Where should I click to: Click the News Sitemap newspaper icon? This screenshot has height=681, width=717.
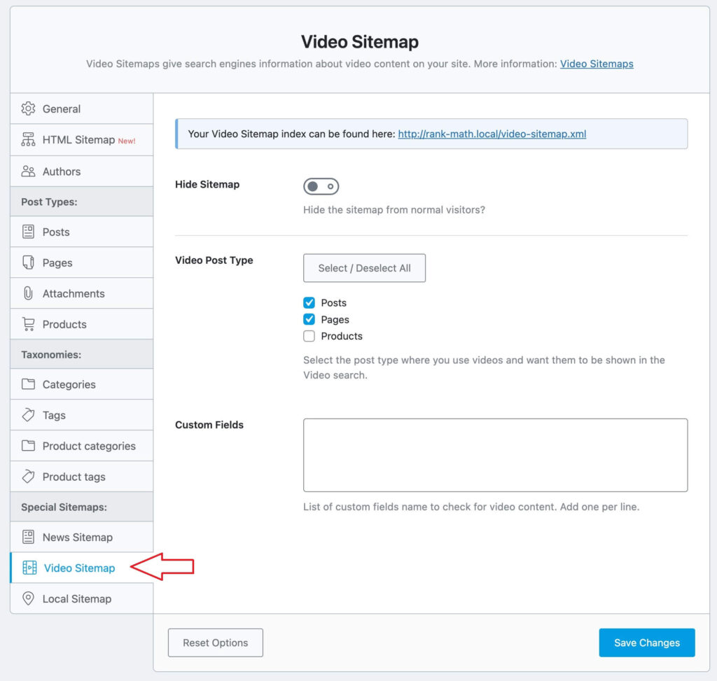click(x=28, y=537)
